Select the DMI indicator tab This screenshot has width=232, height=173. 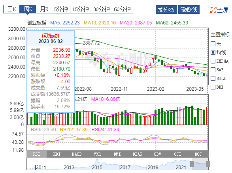117,154
